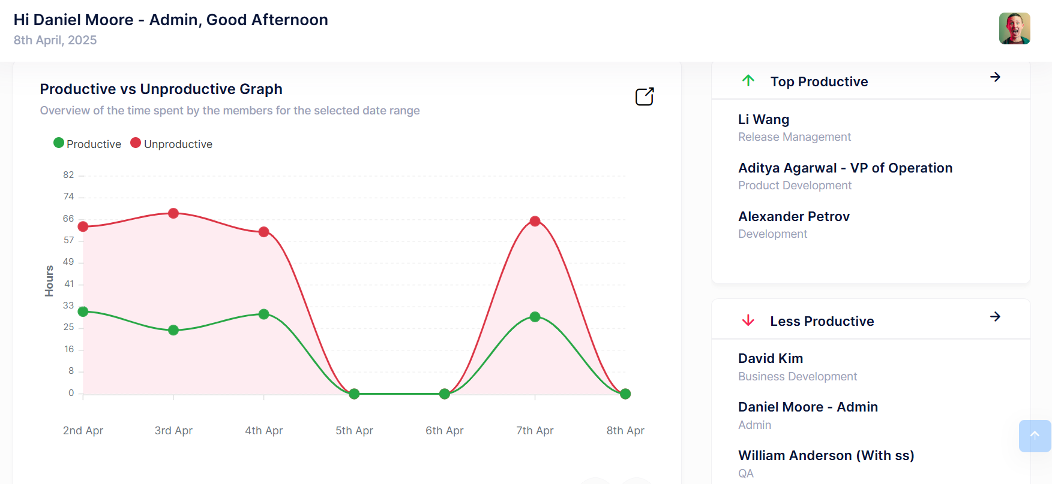
Task: Select Li Wang in Top Productive
Action: (763, 119)
